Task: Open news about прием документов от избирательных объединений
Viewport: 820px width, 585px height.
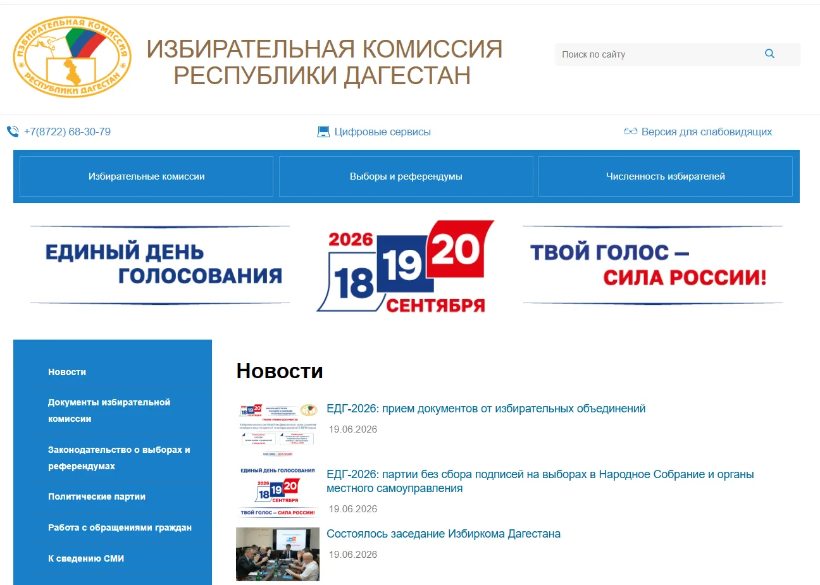Action: (x=486, y=409)
